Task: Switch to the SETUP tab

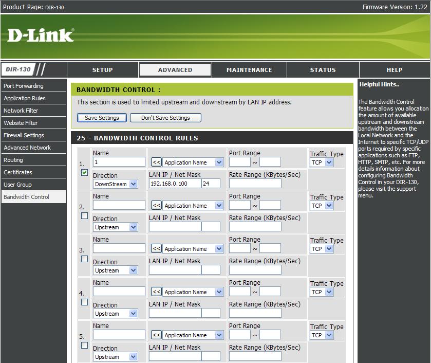Action: coord(103,70)
